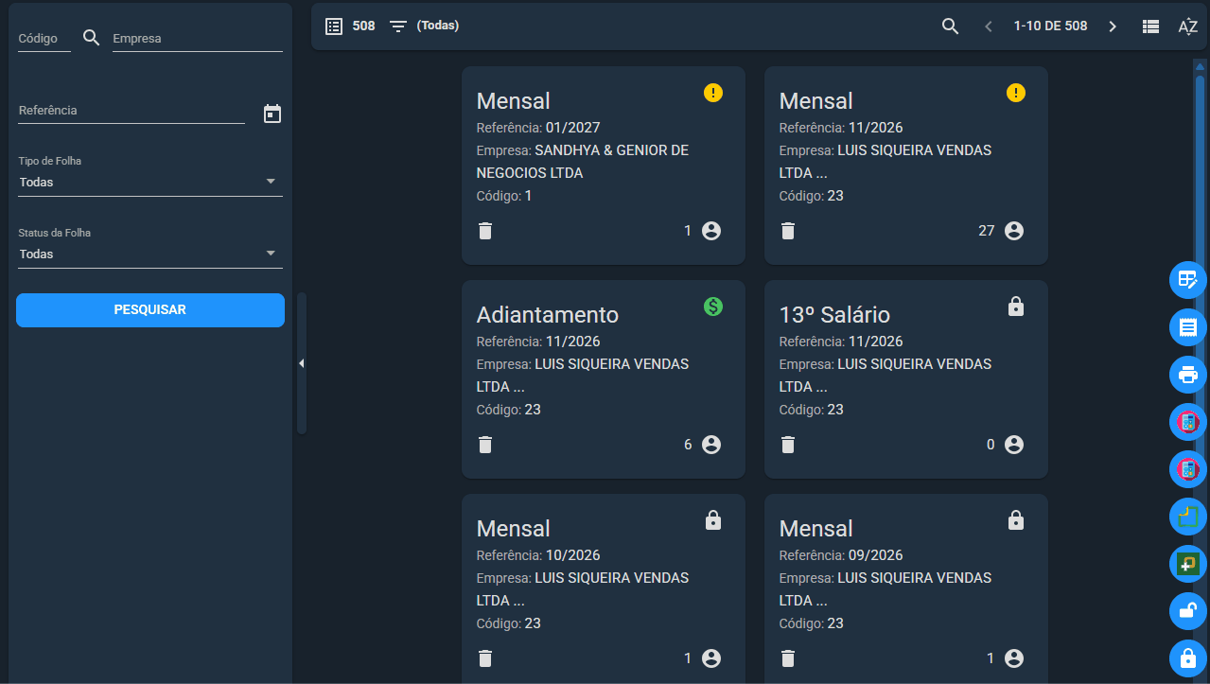The height and width of the screenshot is (684, 1210).
Task: Click employee count 27 on Mensal 11/2026
Action: pos(987,231)
